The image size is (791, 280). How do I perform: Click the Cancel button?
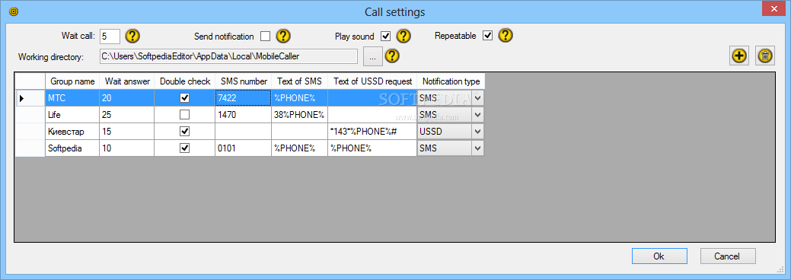coord(728,256)
